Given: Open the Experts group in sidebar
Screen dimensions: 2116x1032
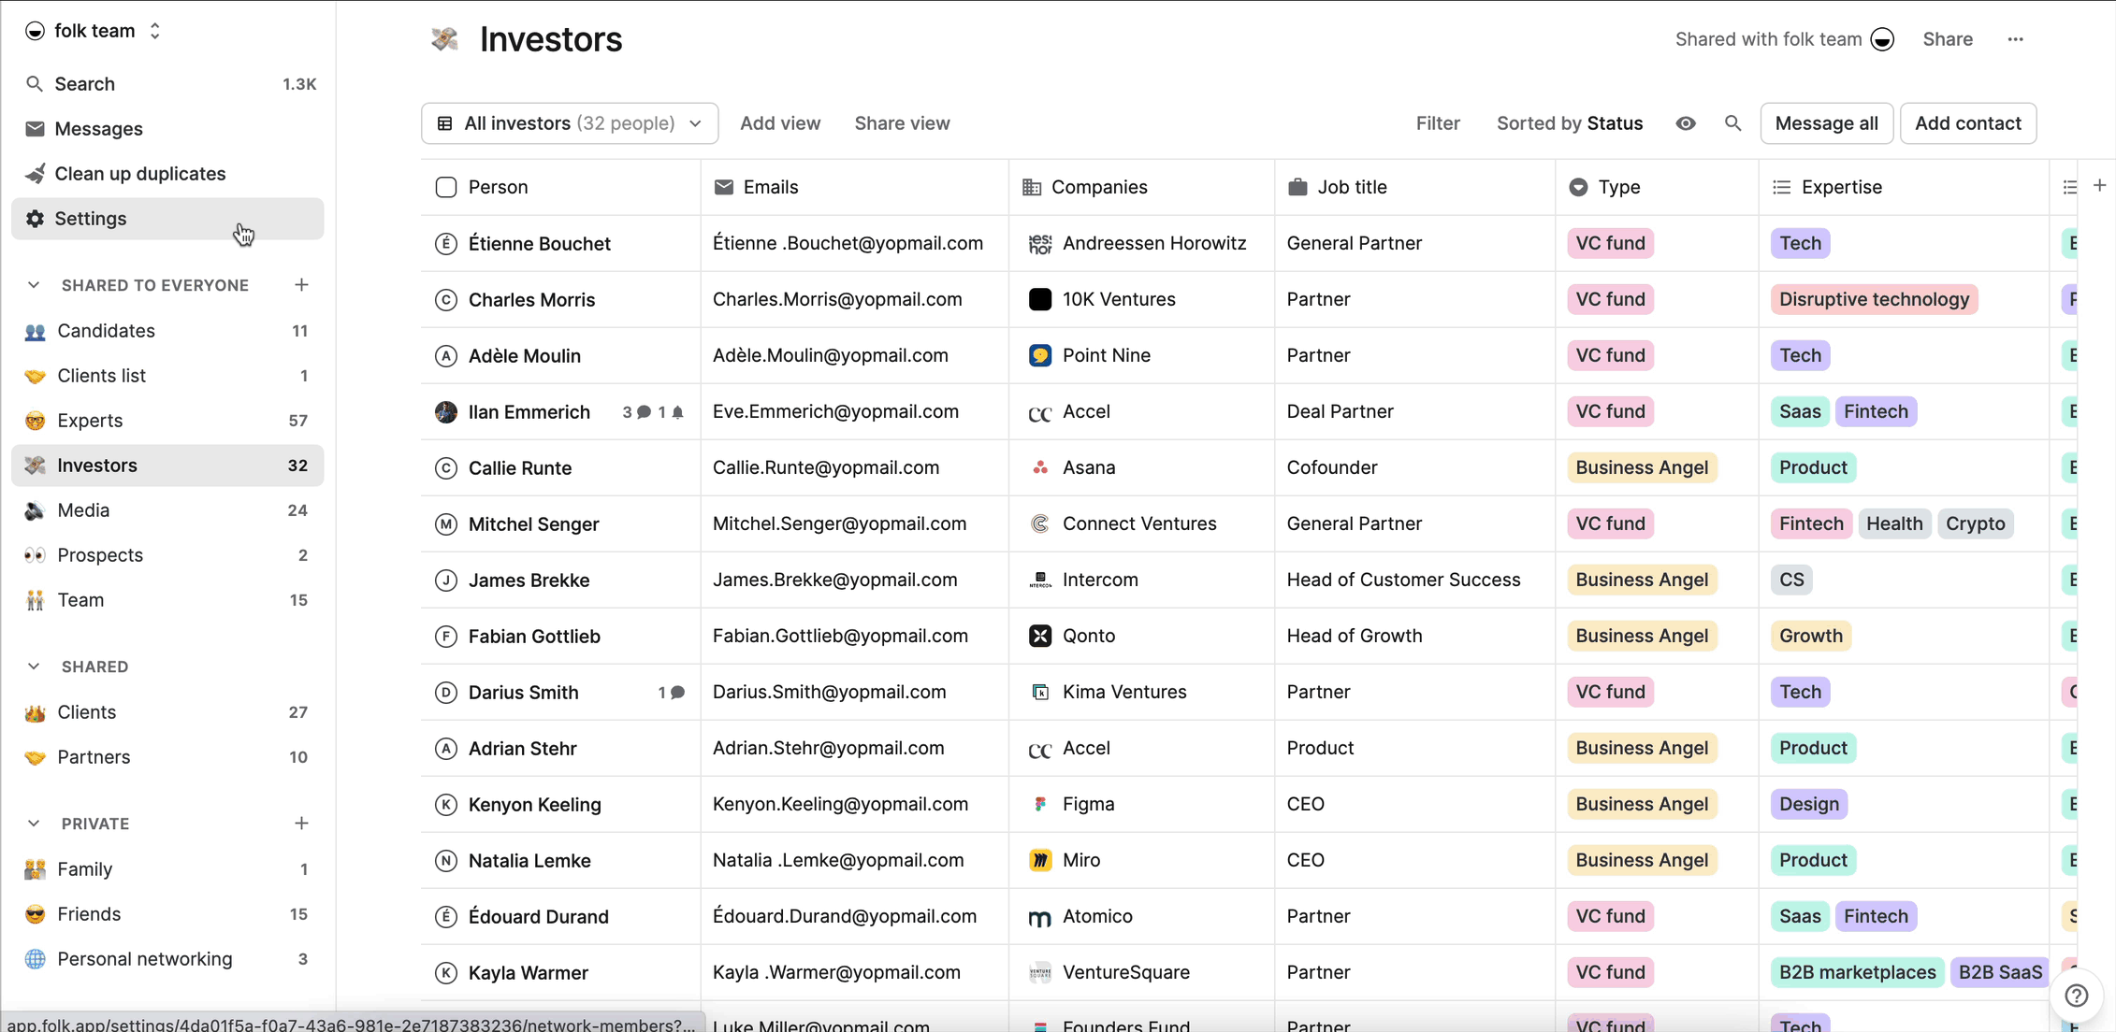Looking at the screenshot, I should click(90, 421).
